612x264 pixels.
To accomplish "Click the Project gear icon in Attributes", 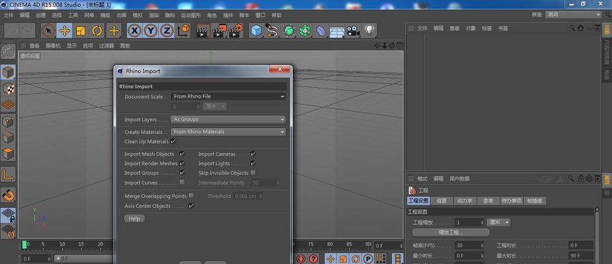I will tap(412, 190).
